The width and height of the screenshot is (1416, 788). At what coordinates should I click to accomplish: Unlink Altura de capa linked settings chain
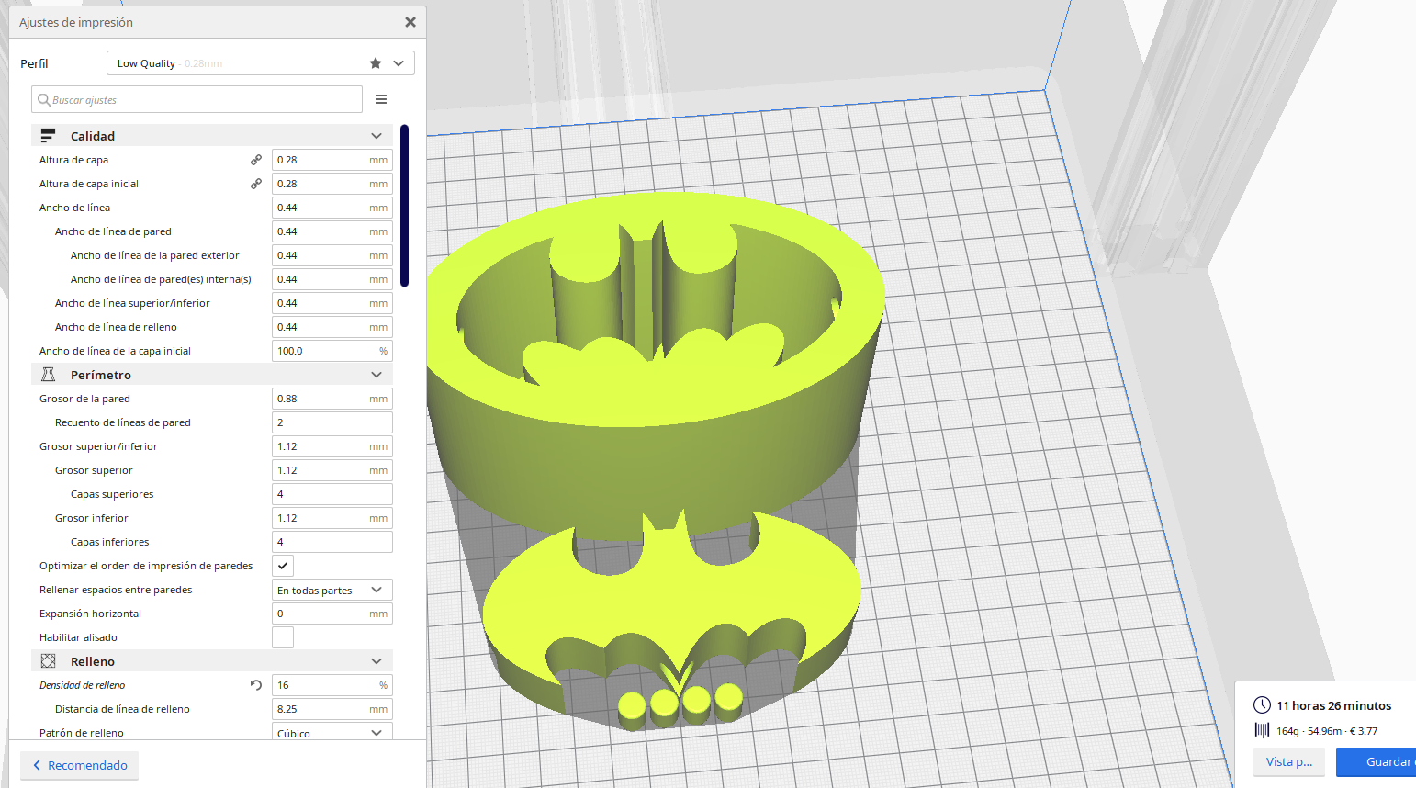pos(256,159)
